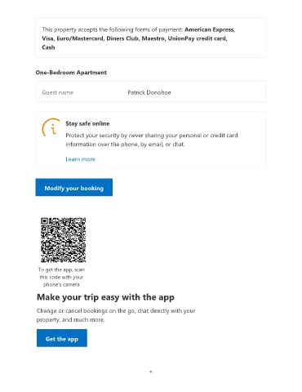Screen dimensions: 302x392
Task: Click the scan this code caption
Action: [61, 277]
